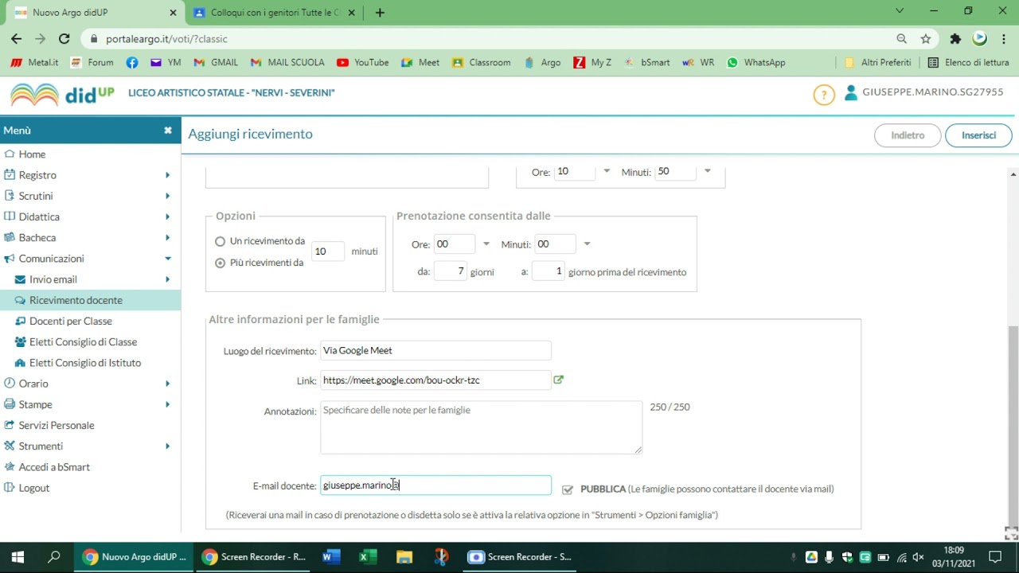
Task: Open a new browser tab with plus
Action: (380, 13)
